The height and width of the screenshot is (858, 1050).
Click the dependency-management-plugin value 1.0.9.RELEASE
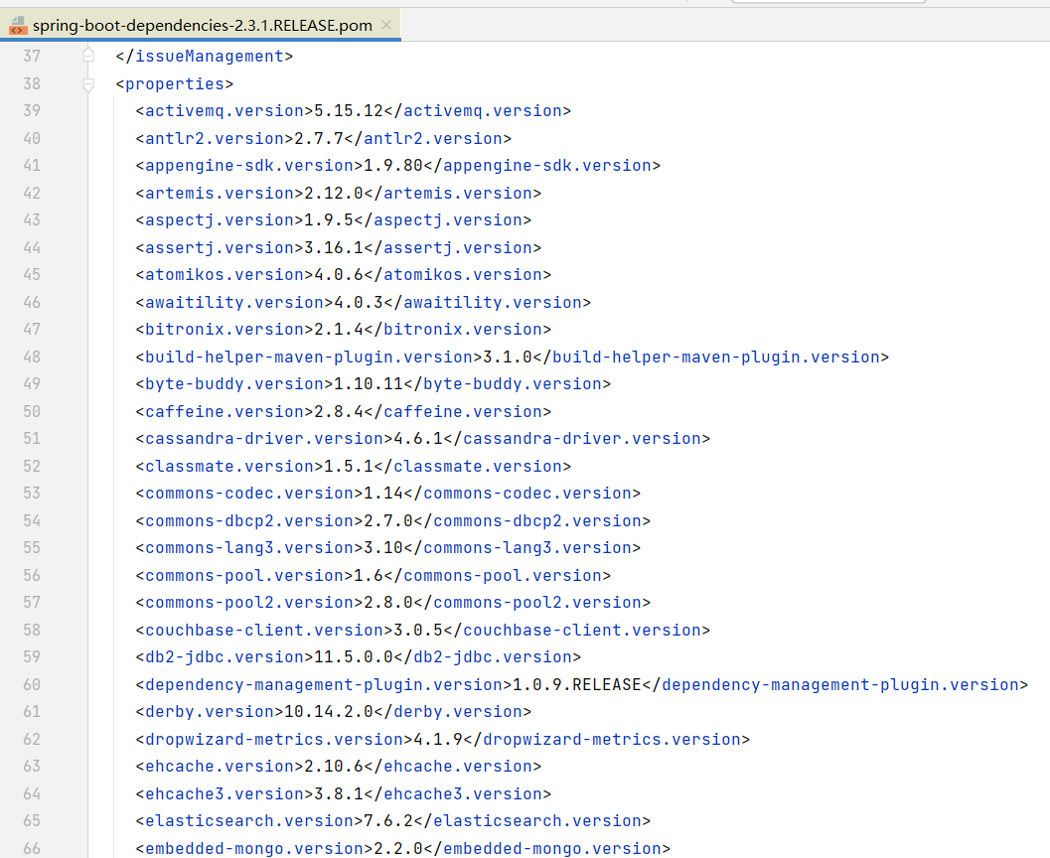pyautogui.click(x=576, y=684)
